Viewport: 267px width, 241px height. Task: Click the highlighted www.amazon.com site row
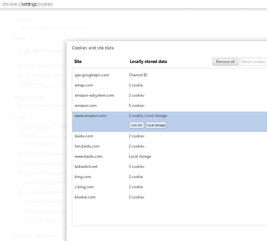pyautogui.click(x=169, y=121)
